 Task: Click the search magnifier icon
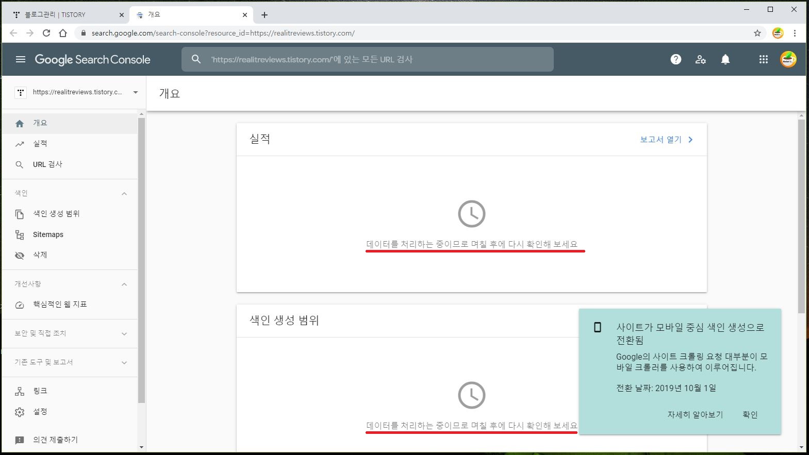pyautogui.click(x=196, y=59)
